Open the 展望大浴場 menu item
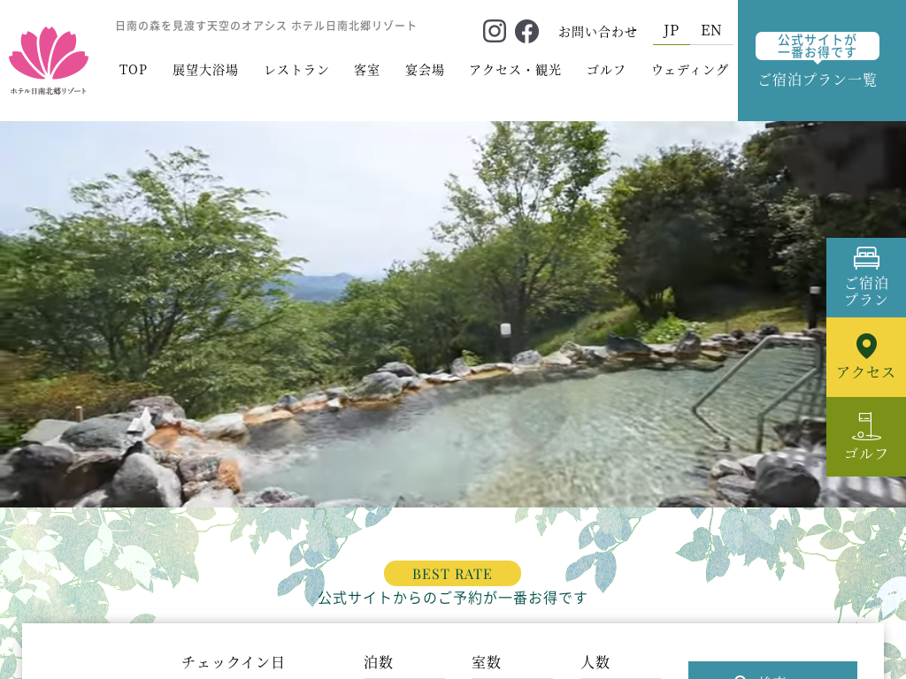 205,70
